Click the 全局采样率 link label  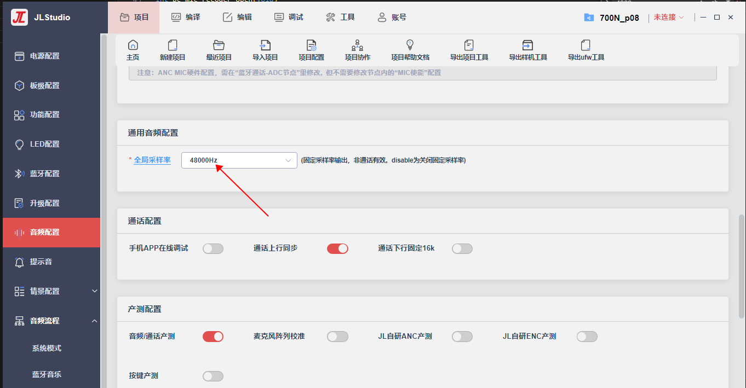[x=152, y=160]
